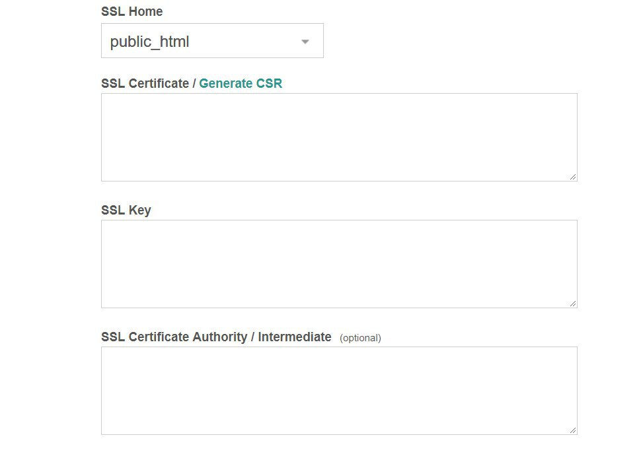The height and width of the screenshot is (464, 643).
Task: Open the Generate CSR link
Action: 241,83
